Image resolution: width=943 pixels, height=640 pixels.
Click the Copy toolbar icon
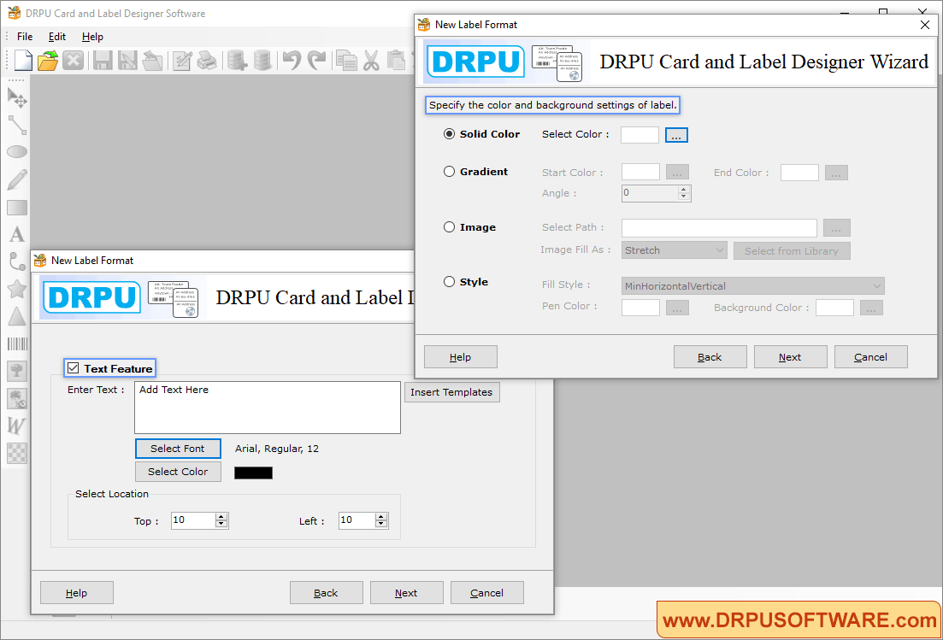[x=346, y=61]
